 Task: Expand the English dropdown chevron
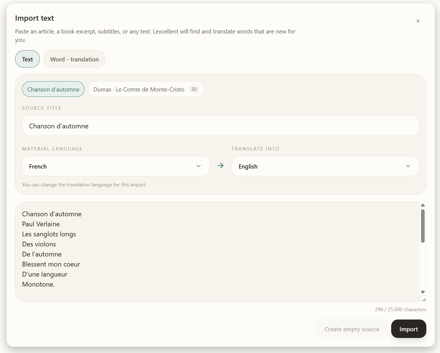pos(408,166)
